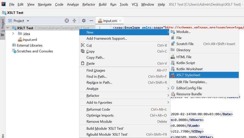Select input.xml in project tree

tap(30, 40)
